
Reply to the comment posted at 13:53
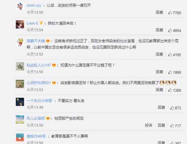tap(159, 90)
